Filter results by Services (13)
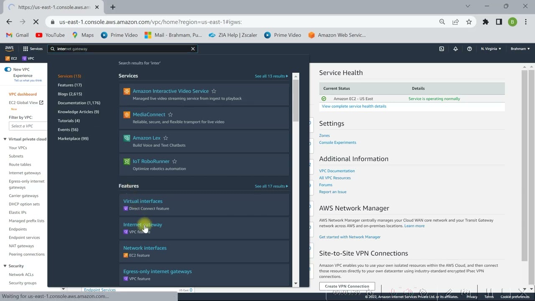 pyautogui.click(x=69, y=76)
